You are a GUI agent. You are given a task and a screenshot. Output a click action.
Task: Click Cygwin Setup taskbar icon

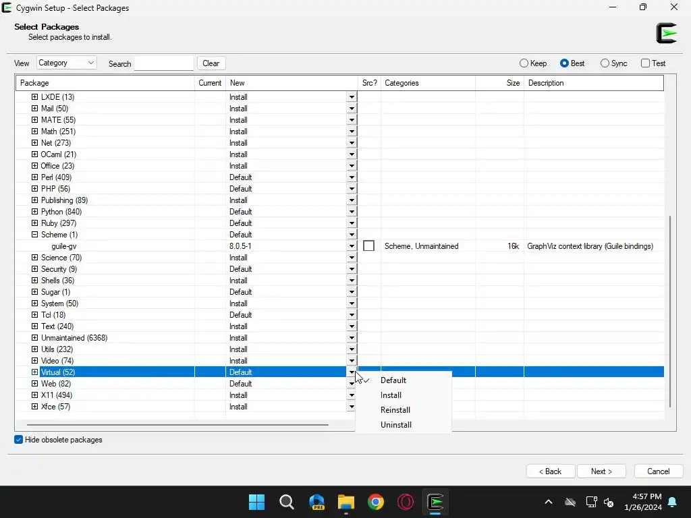[x=435, y=502]
